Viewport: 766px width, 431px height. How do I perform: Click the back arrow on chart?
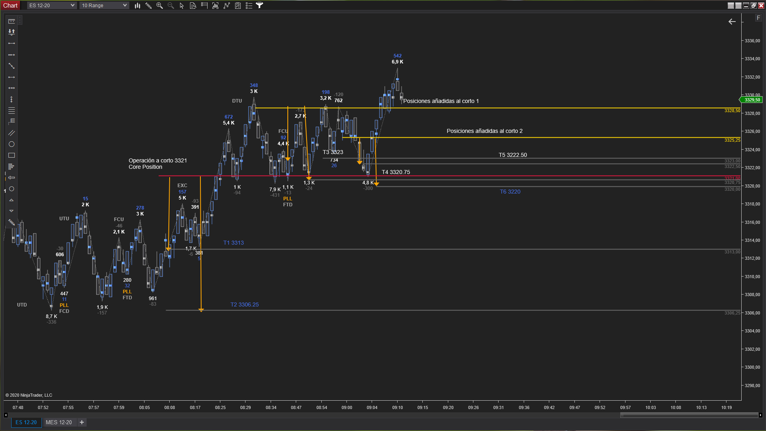click(x=732, y=22)
